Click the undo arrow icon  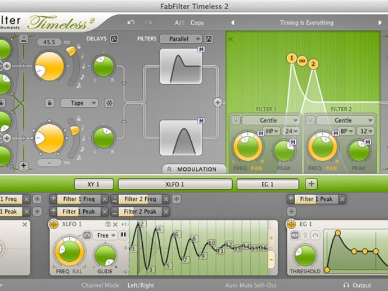(x=131, y=22)
